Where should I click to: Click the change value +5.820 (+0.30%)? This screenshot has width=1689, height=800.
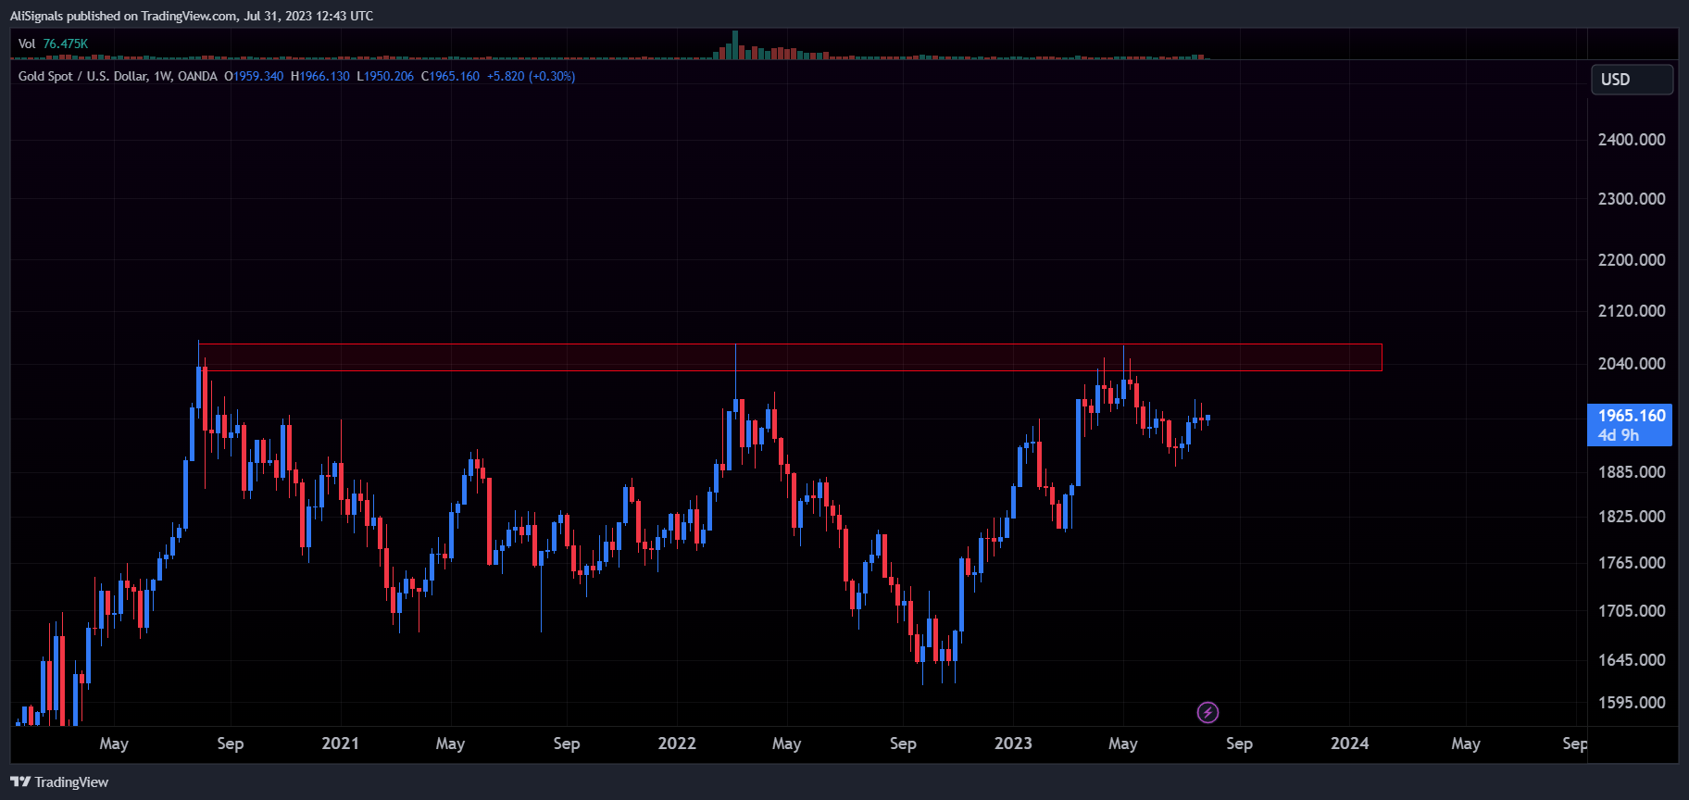pyautogui.click(x=532, y=76)
